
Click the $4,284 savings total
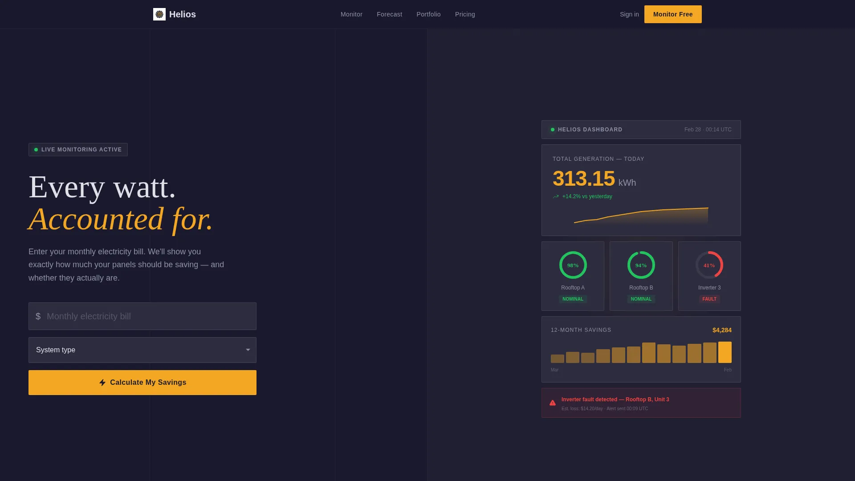coord(722,330)
